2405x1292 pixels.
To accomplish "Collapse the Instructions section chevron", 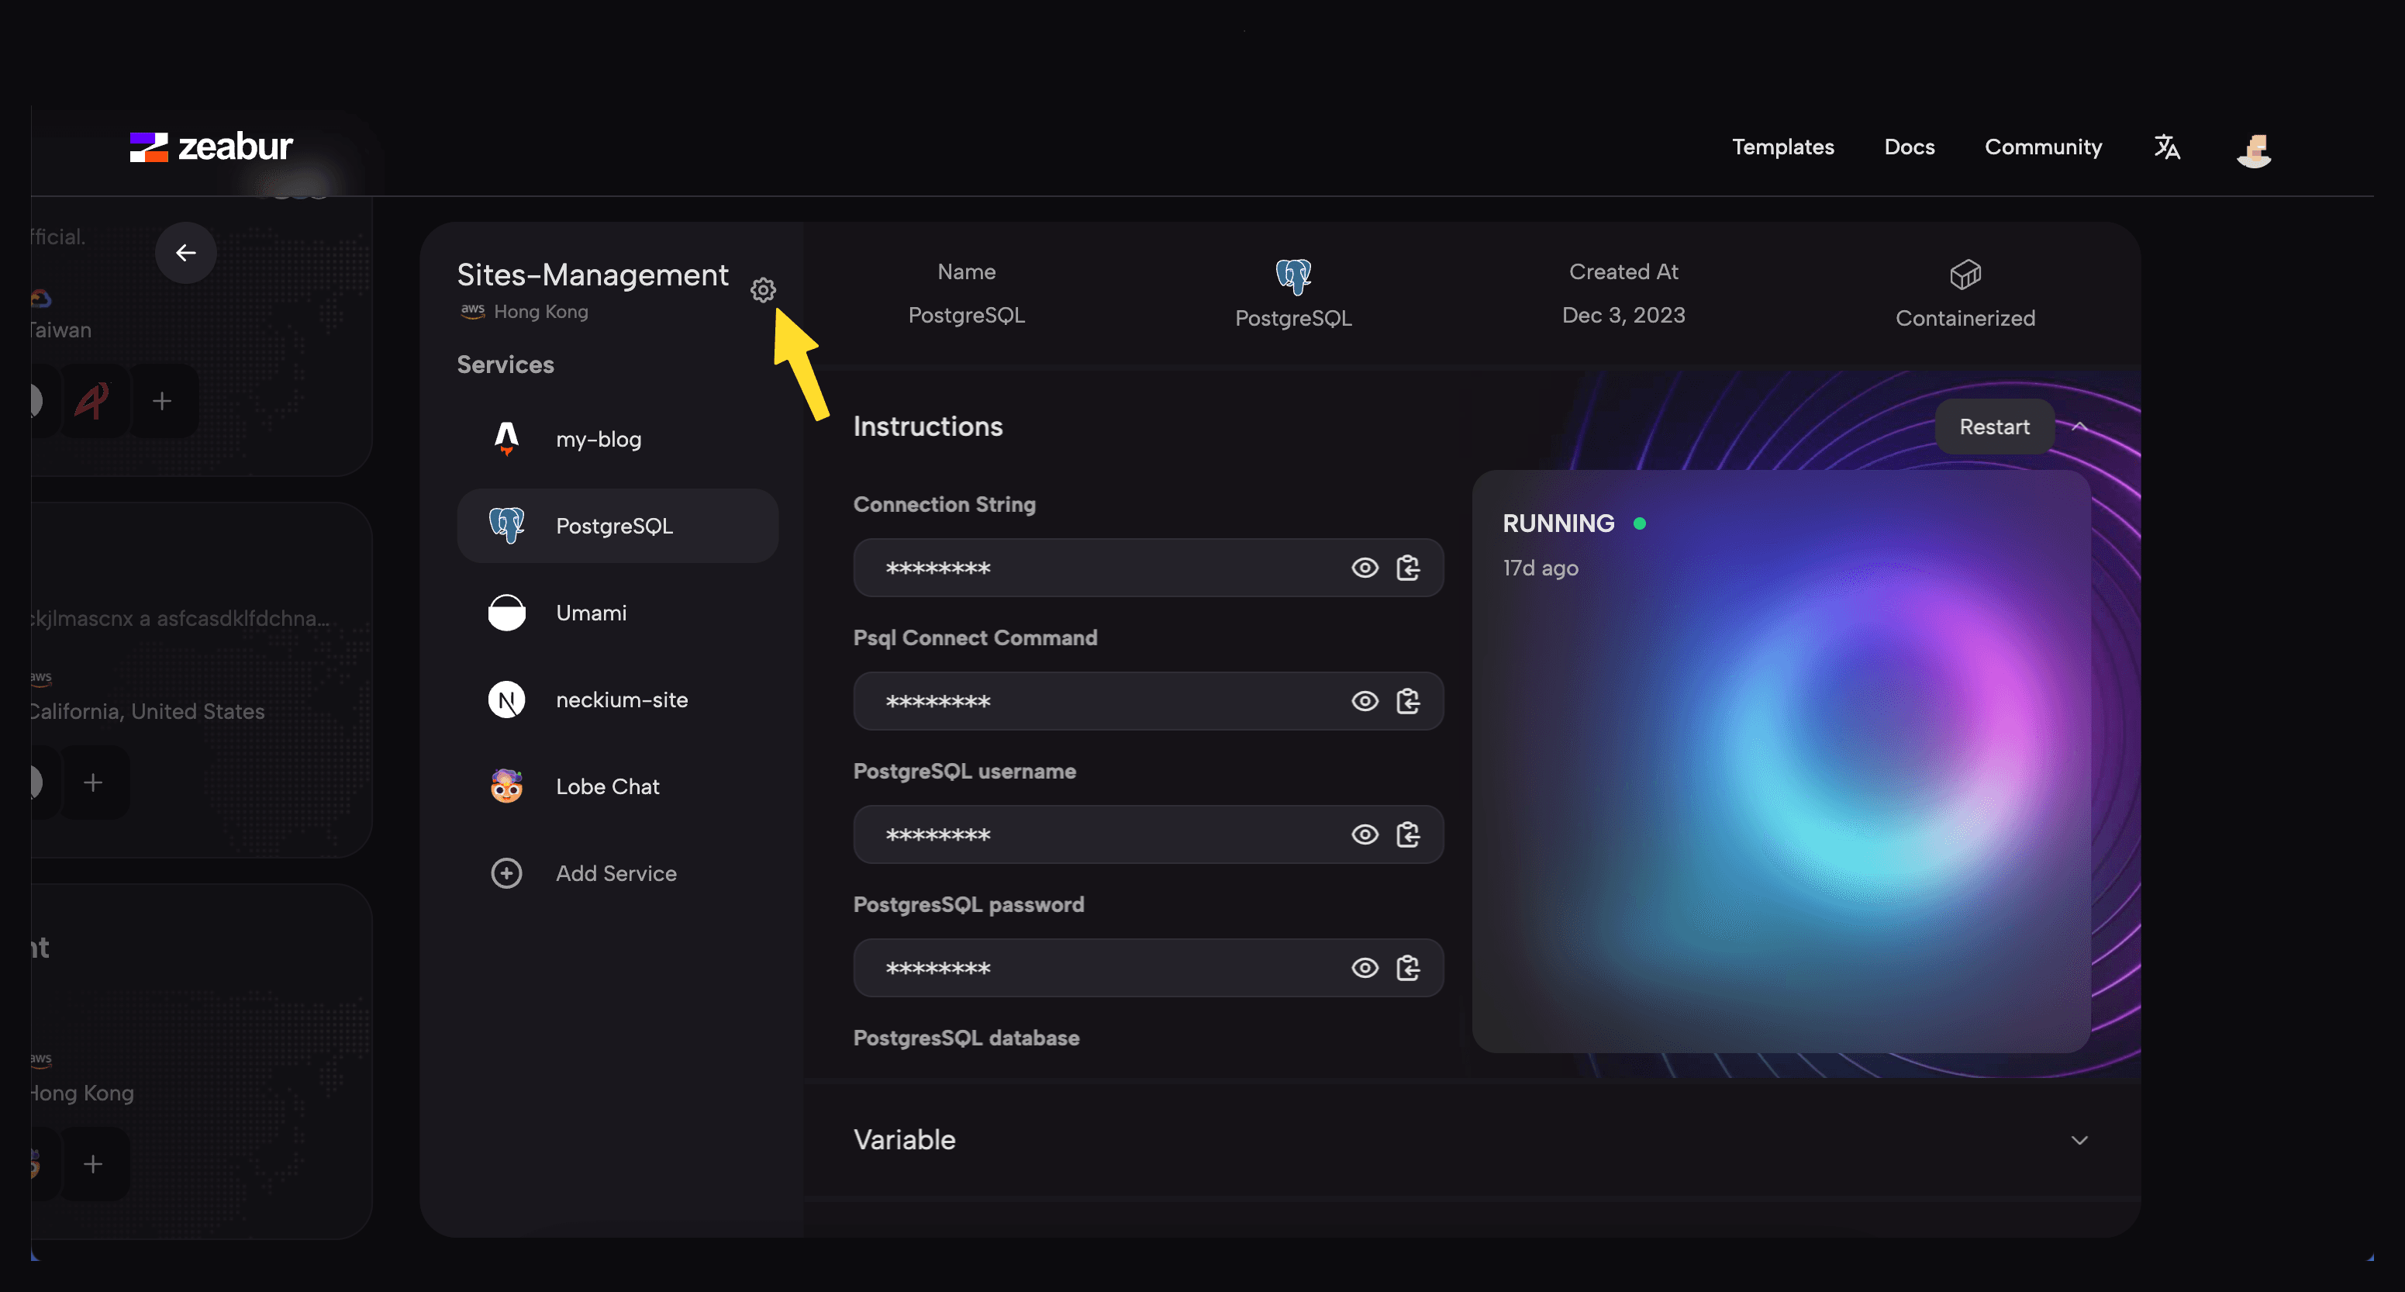I will (x=2079, y=427).
